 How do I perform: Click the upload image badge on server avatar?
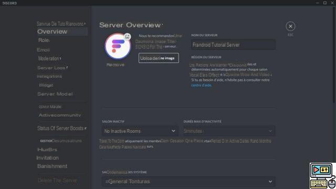pos(128,37)
